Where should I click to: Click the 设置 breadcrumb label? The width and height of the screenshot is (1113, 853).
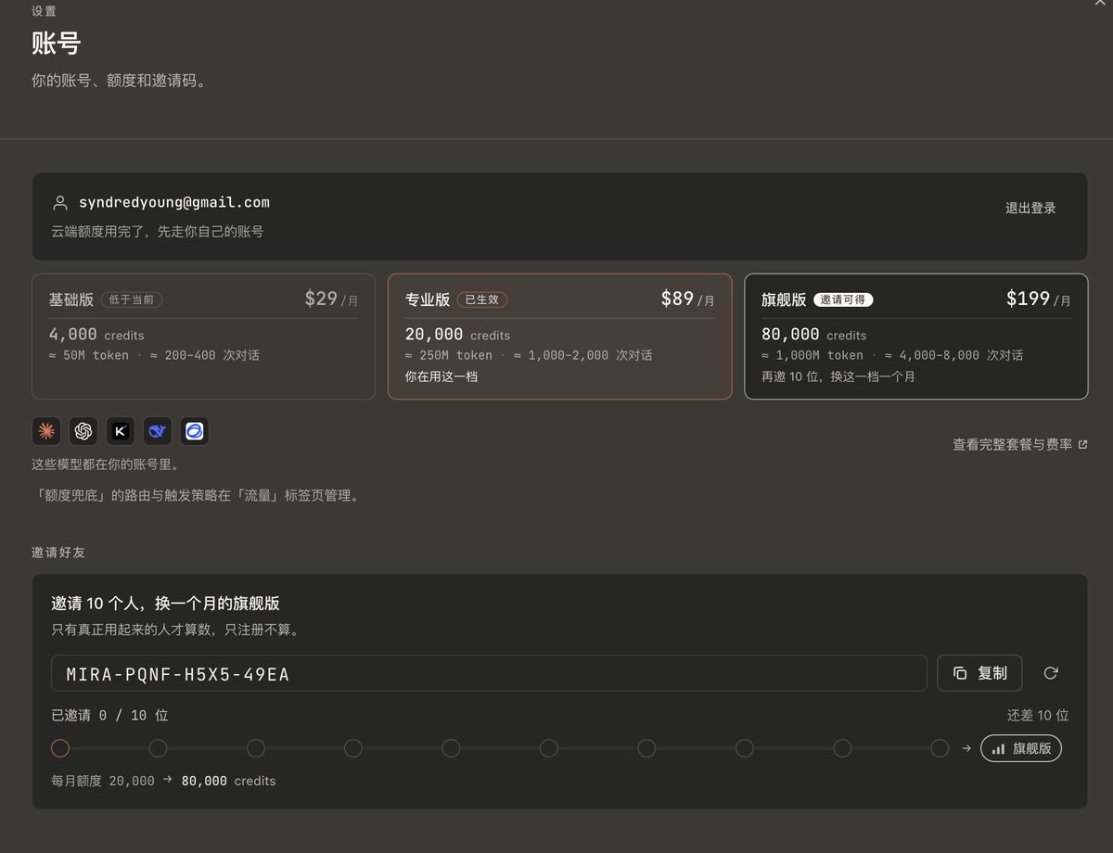coord(44,11)
